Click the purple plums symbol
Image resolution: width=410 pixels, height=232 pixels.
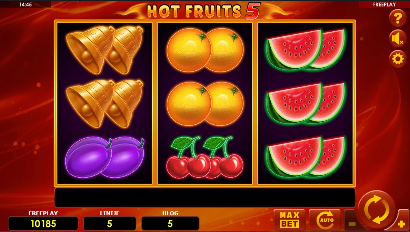[x=105, y=157]
